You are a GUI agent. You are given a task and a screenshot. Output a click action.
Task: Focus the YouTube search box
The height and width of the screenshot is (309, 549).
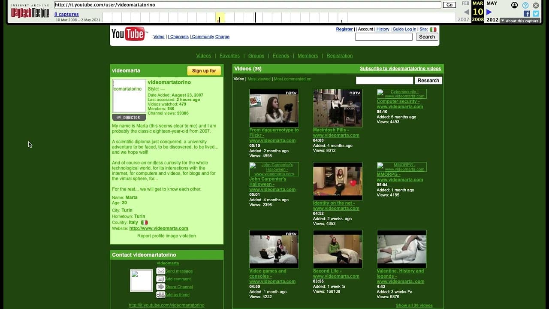coord(384,37)
